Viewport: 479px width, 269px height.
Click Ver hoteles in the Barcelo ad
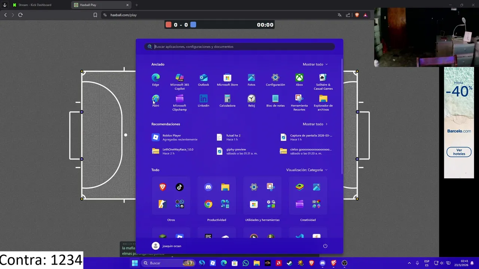(459, 152)
